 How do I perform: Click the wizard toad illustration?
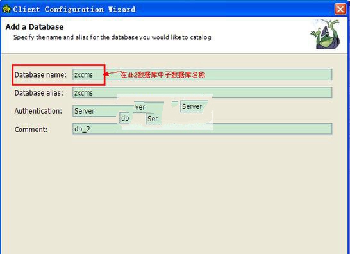pos(325,34)
